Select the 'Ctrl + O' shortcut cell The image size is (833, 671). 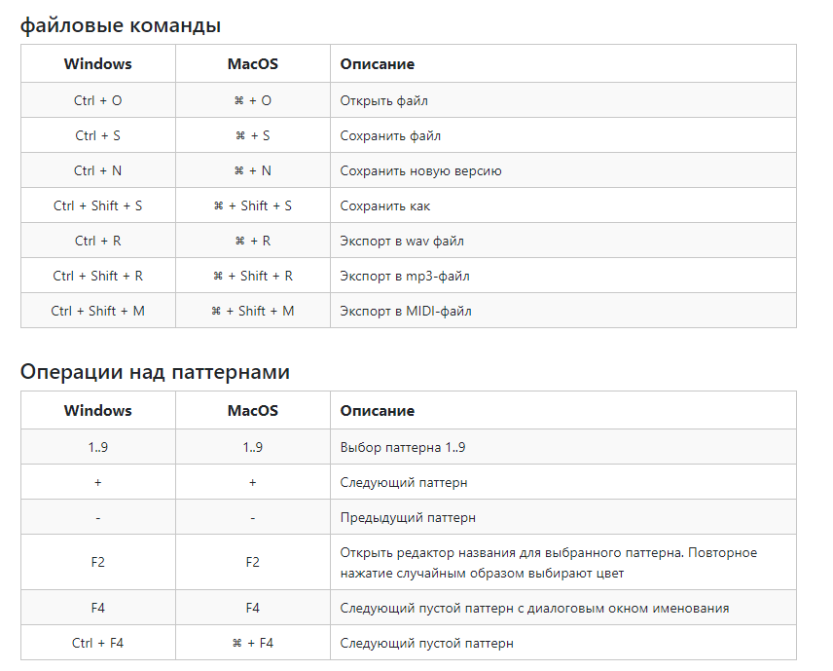click(97, 100)
